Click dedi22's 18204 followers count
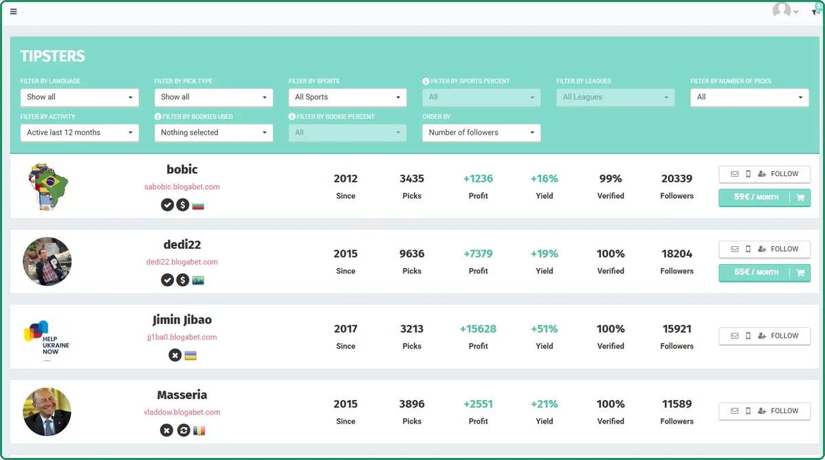Image resolution: width=825 pixels, height=460 pixels. click(x=677, y=254)
